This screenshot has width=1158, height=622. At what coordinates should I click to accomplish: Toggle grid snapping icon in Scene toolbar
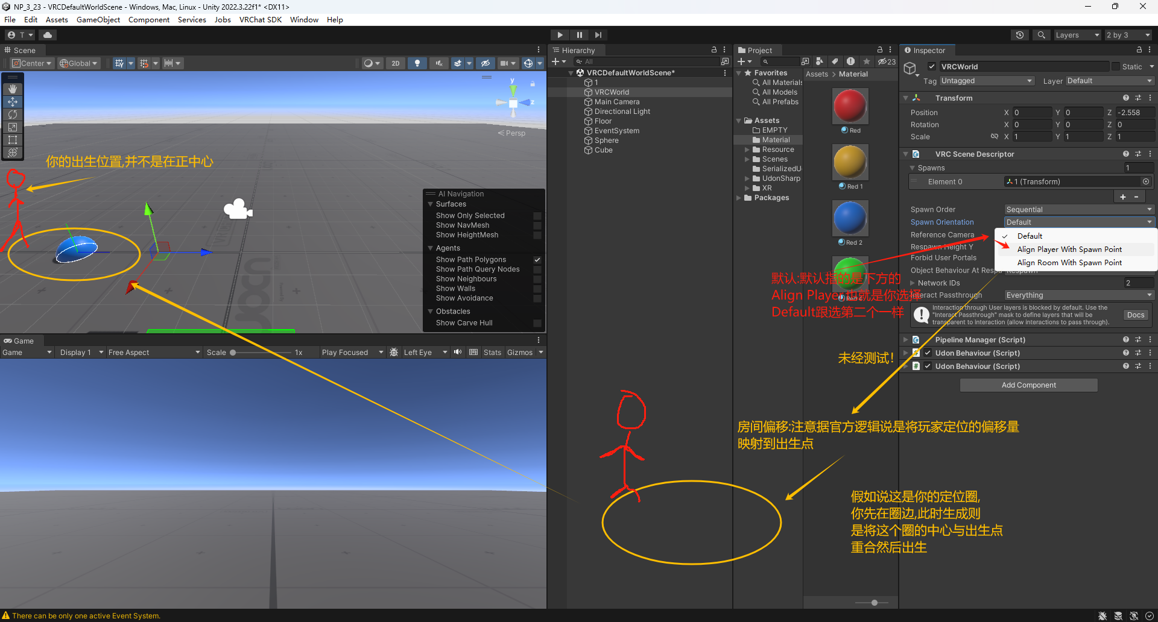pyautogui.click(x=119, y=63)
